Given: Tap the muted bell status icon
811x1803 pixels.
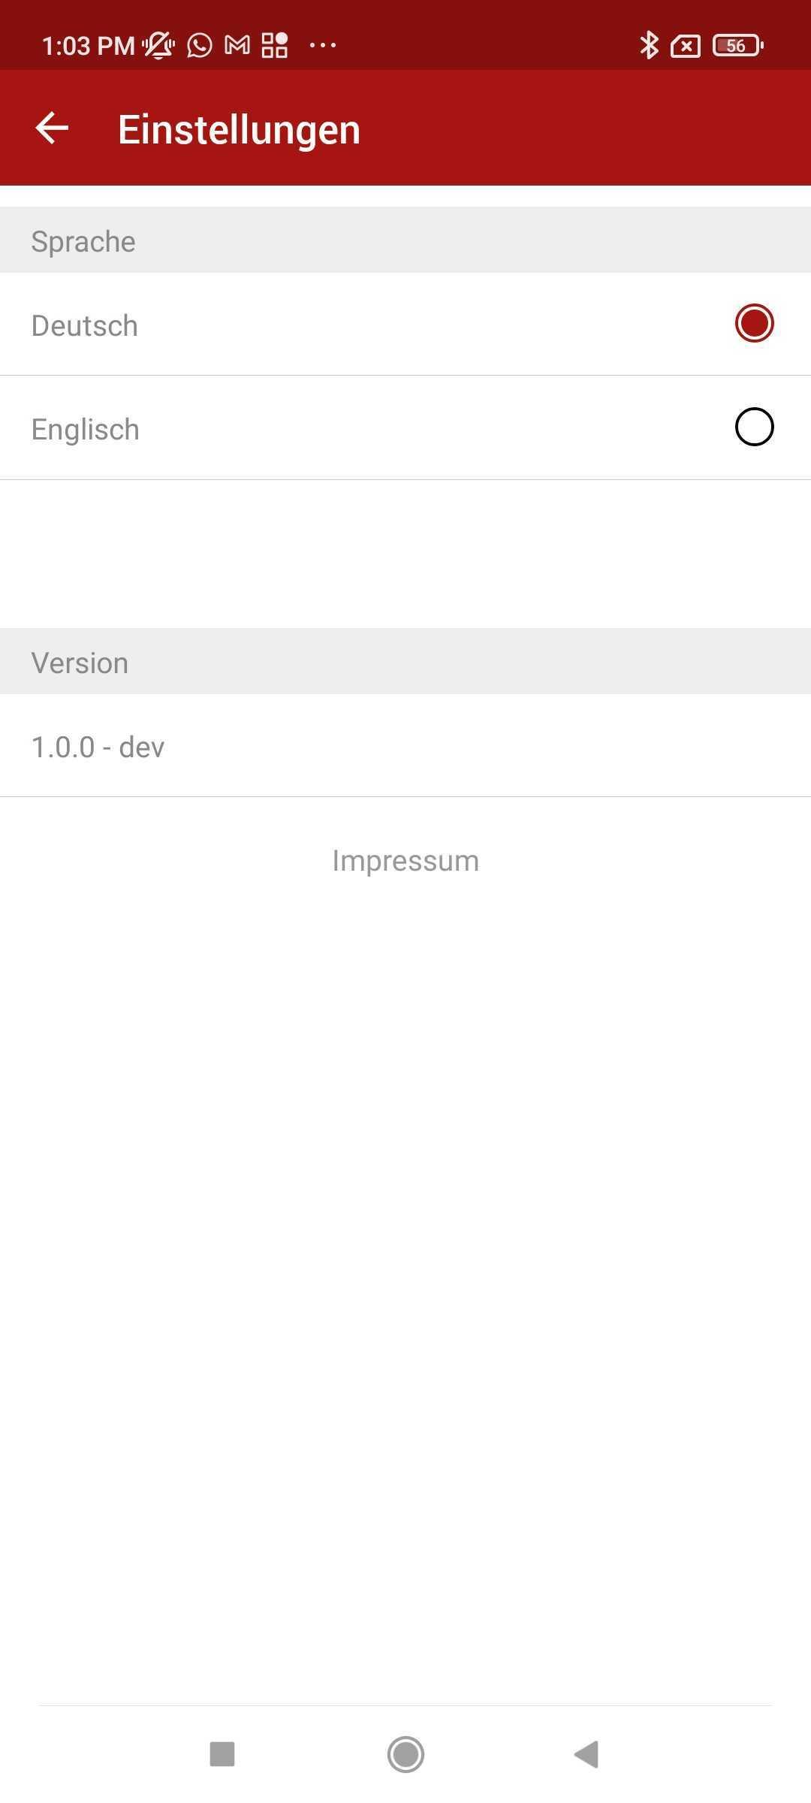Looking at the screenshot, I should click(158, 46).
